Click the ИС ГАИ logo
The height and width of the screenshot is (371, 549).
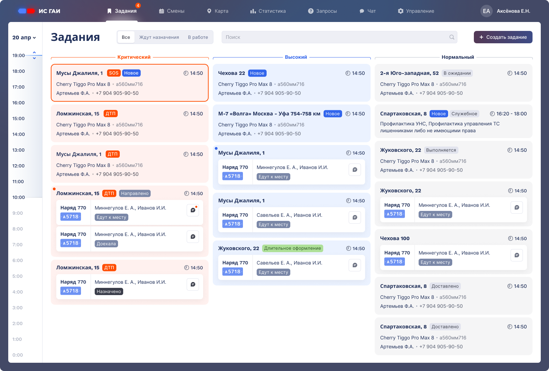pyautogui.click(x=39, y=11)
